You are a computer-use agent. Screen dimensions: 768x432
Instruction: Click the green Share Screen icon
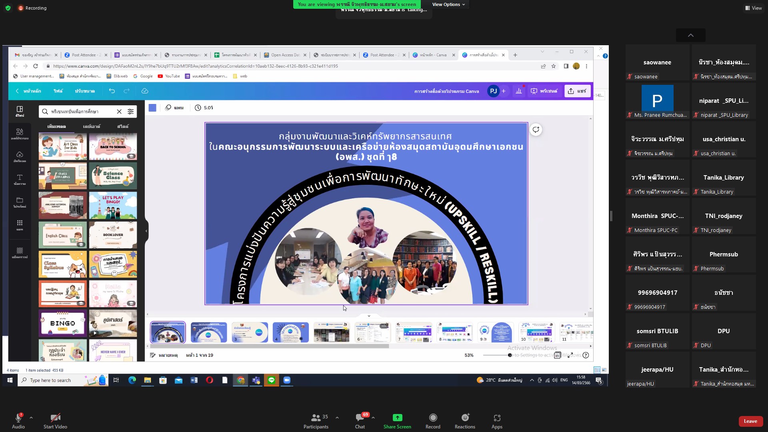[397, 418]
